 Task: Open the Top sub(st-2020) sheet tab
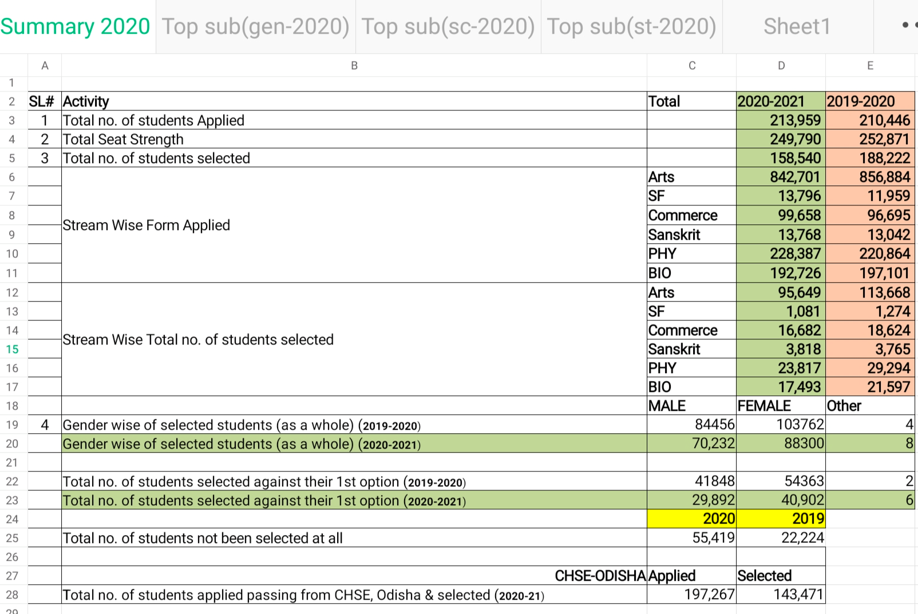pos(631,26)
